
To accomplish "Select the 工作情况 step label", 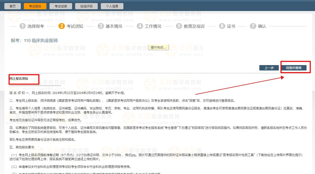I will [153, 26].
